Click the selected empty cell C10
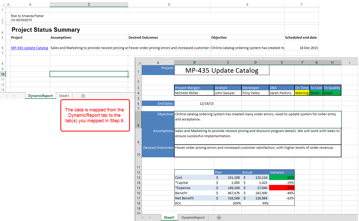 click(89, 74)
